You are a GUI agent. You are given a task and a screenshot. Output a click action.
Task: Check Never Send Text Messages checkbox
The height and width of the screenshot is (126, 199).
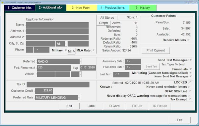191,76
